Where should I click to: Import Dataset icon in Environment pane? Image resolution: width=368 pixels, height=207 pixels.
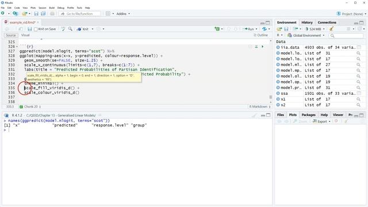(x=295, y=29)
